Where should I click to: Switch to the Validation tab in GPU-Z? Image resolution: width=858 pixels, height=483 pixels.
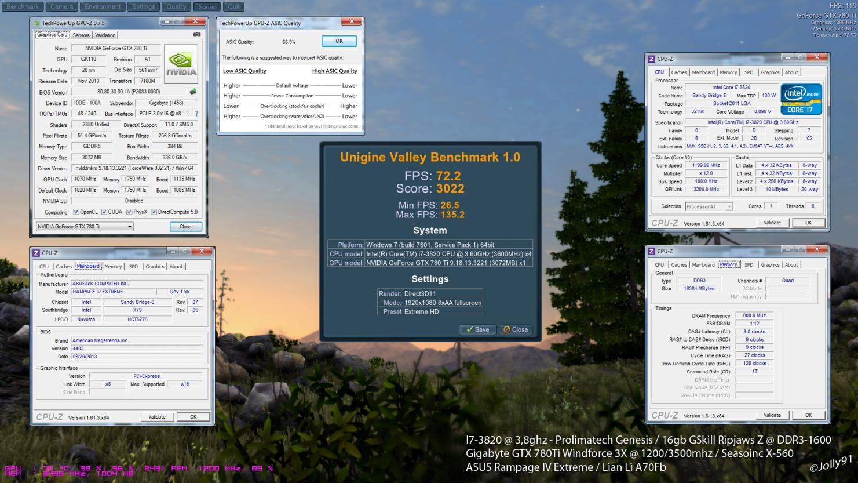(x=105, y=35)
